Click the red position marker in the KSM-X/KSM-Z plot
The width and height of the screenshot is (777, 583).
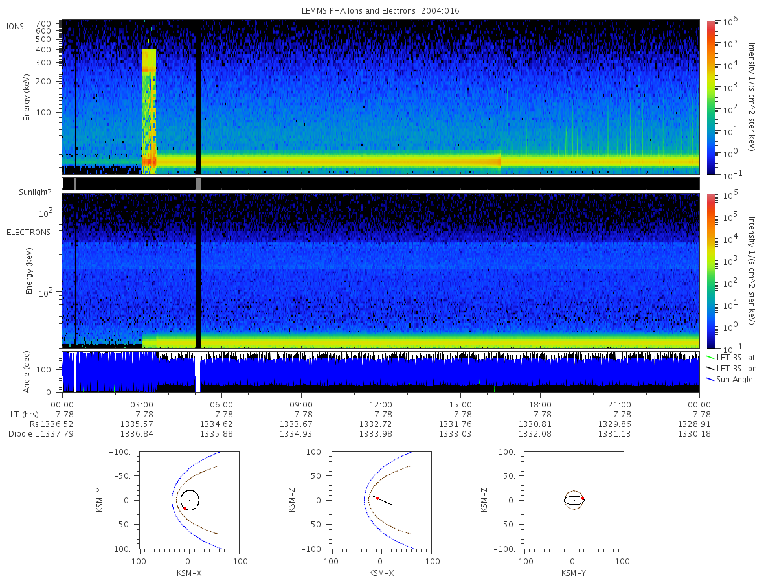[377, 498]
